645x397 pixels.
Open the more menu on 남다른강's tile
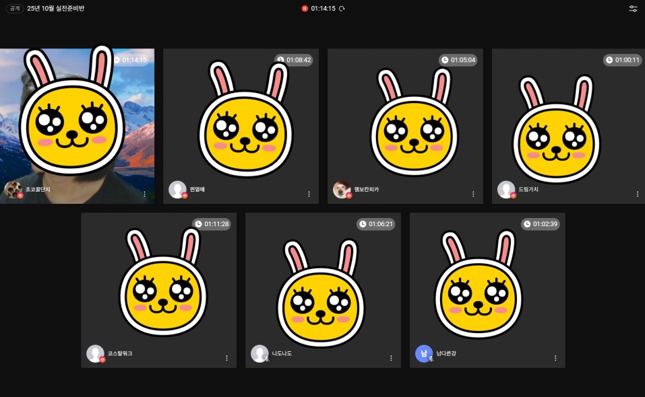pos(555,358)
